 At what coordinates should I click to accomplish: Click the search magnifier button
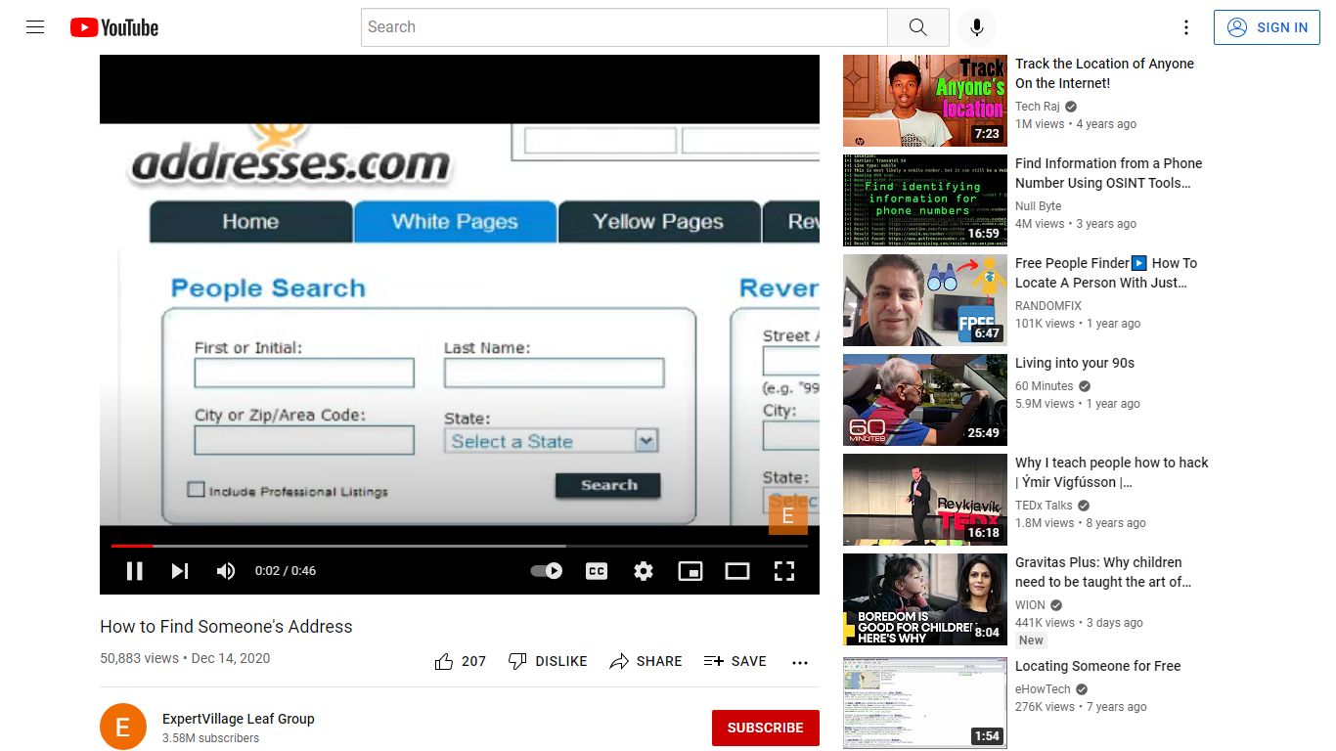[x=917, y=27]
